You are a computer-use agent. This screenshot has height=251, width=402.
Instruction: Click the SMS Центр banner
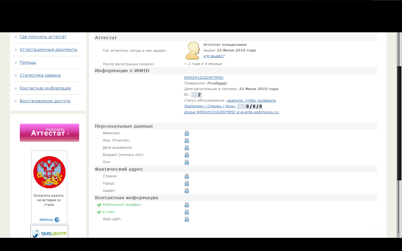[x=49, y=232]
